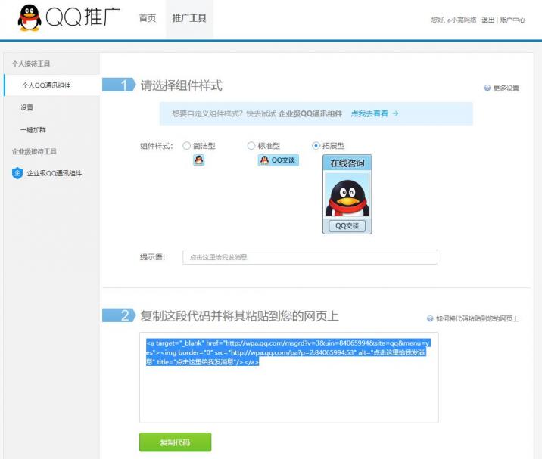Click 更多设置 link
This screenshot has width=542, height=459.
(x=506, y=88)
